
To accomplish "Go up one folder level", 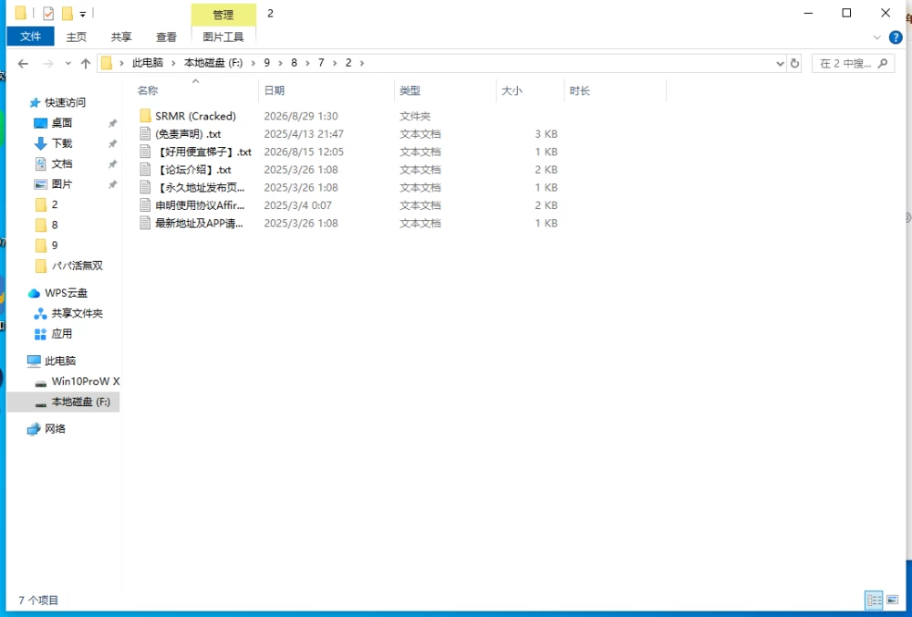I will 86,64.
